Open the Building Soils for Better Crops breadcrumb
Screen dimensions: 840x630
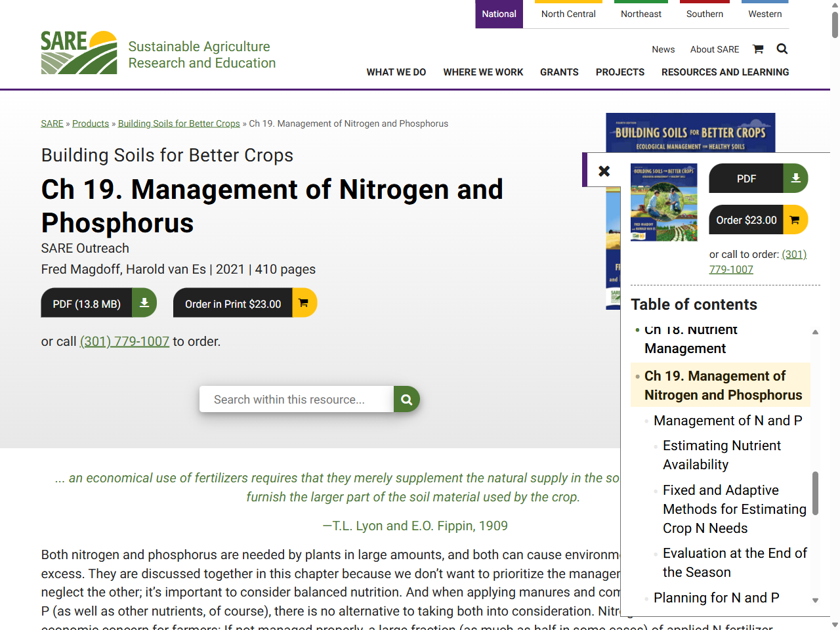[x=178, y=123]
